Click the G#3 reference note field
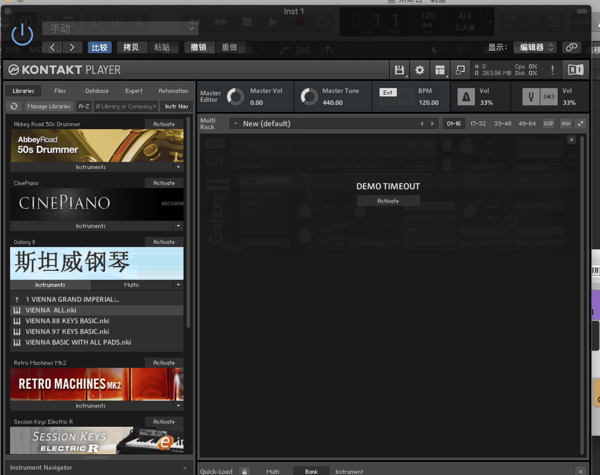Screen dimensions: 600x475 [549, 97]
